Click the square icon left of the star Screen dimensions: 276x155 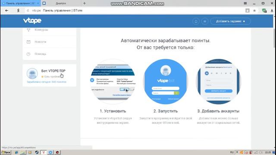(248, 10)
